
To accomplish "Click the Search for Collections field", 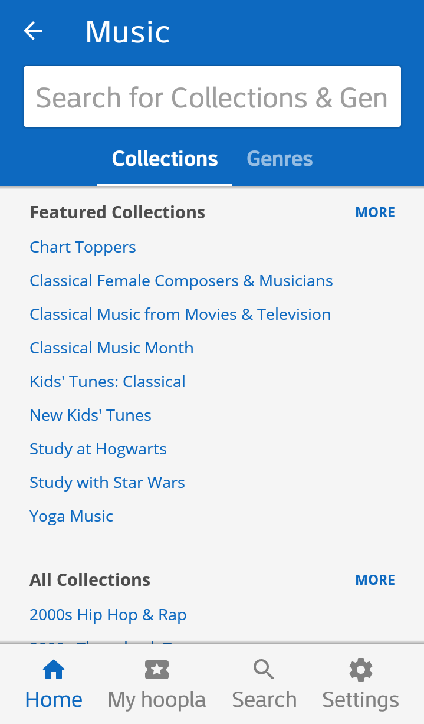I will pyautogui.click(x=212, y=97).
